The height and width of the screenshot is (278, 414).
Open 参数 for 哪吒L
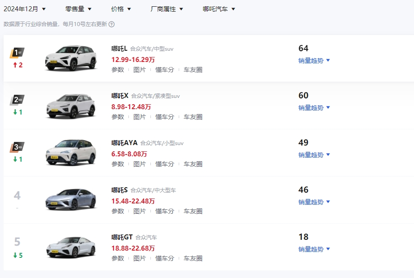pyautogui.click(x=118, y=70)
